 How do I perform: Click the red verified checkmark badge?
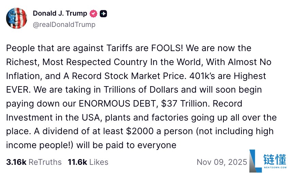[x=93, y=14]
